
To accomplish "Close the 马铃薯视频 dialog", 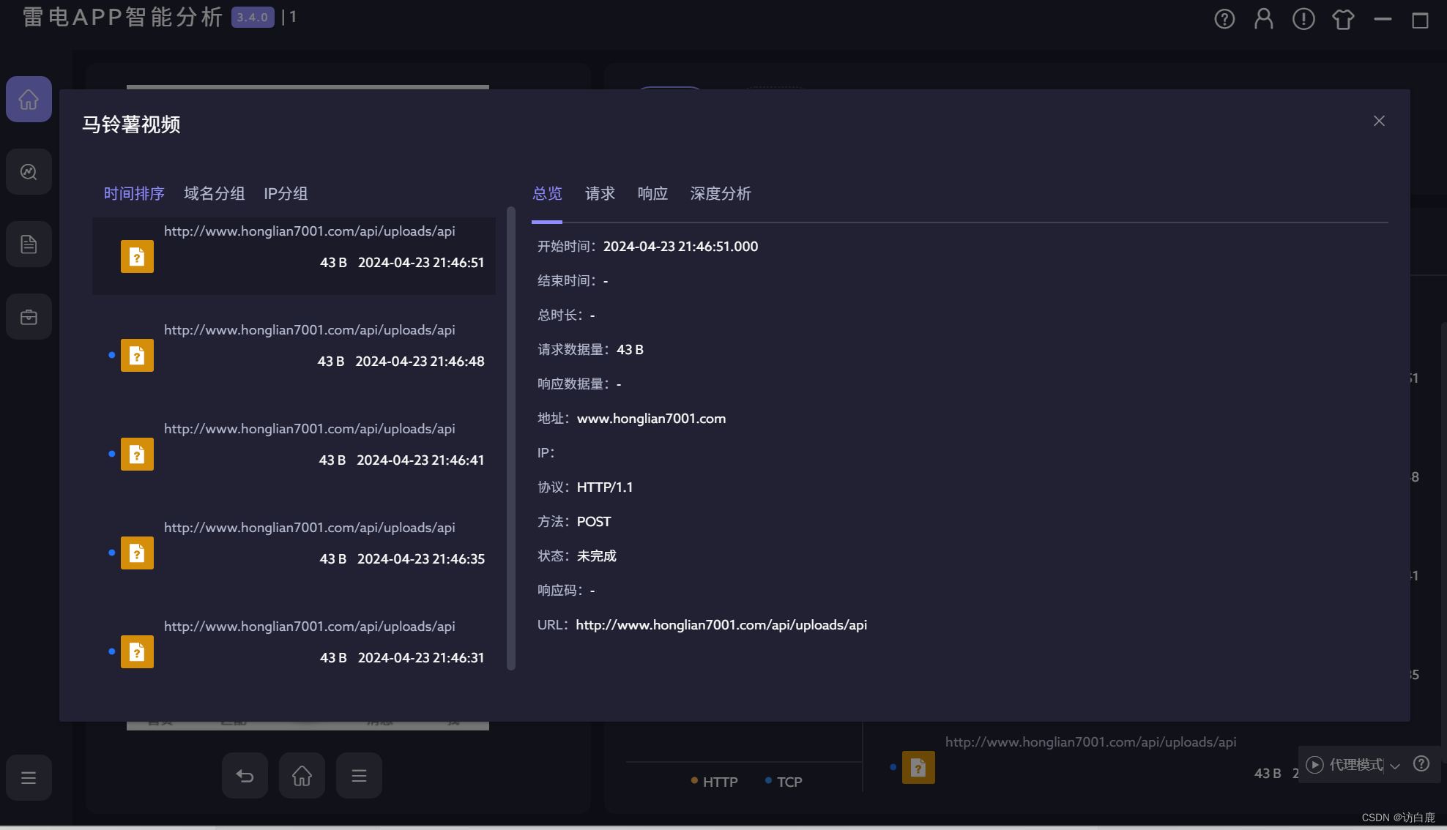I will [x=1379, y=121].
